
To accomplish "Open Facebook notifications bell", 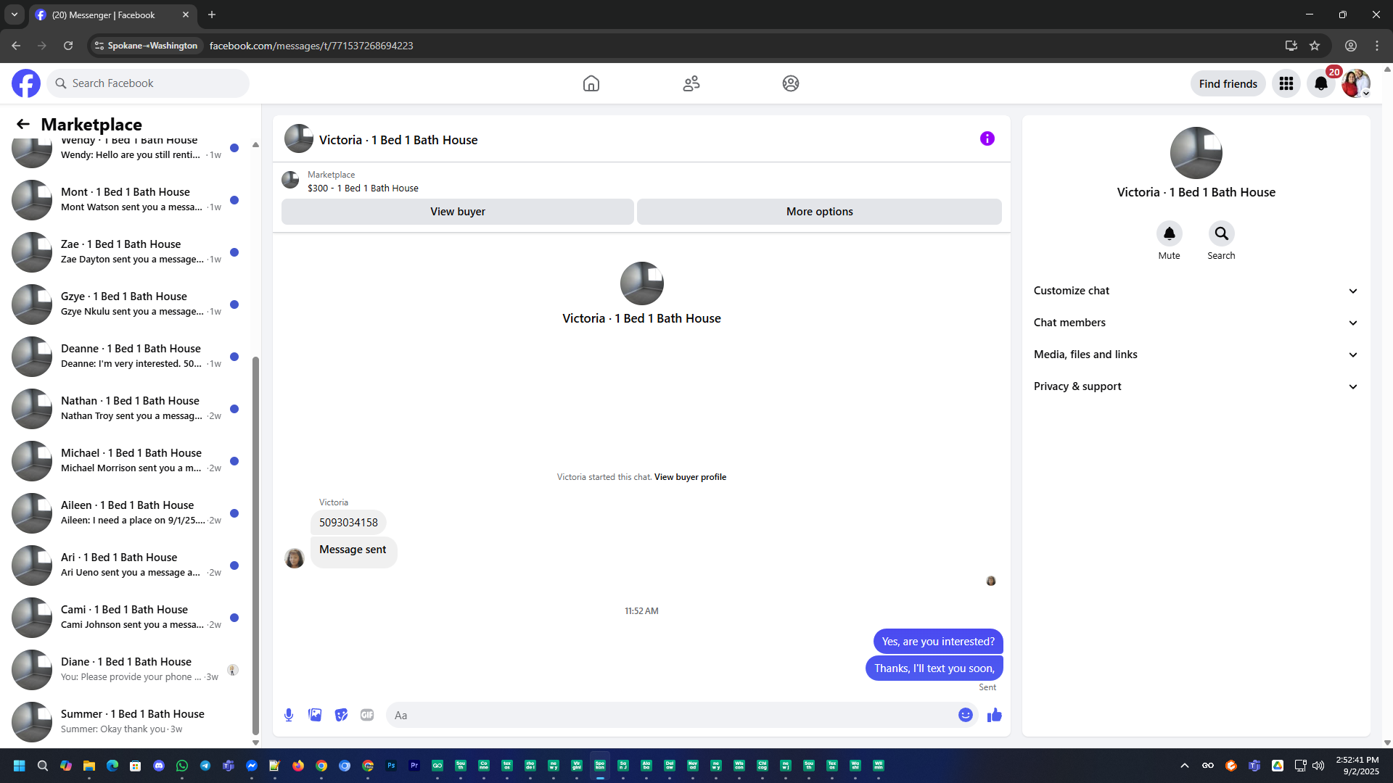I will (x=1320, y=83).
